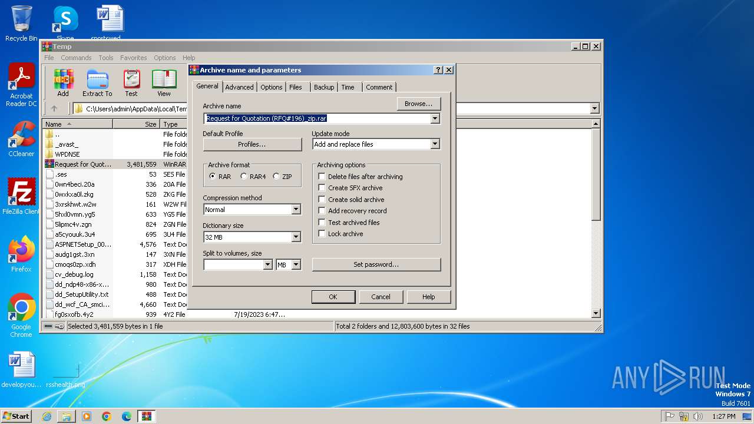Viewport: 754px width, 424px height.
Task: Open the Skype desktop shortcut
Action: 65,24
